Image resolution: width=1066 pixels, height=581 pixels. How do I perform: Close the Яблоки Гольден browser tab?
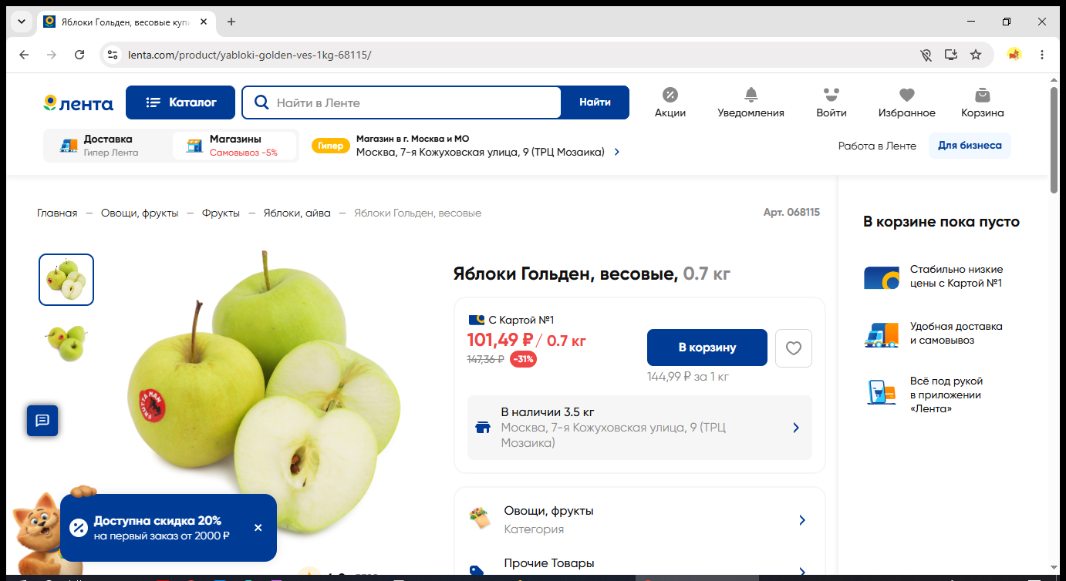pyautogui.click(x=204, y=22)
